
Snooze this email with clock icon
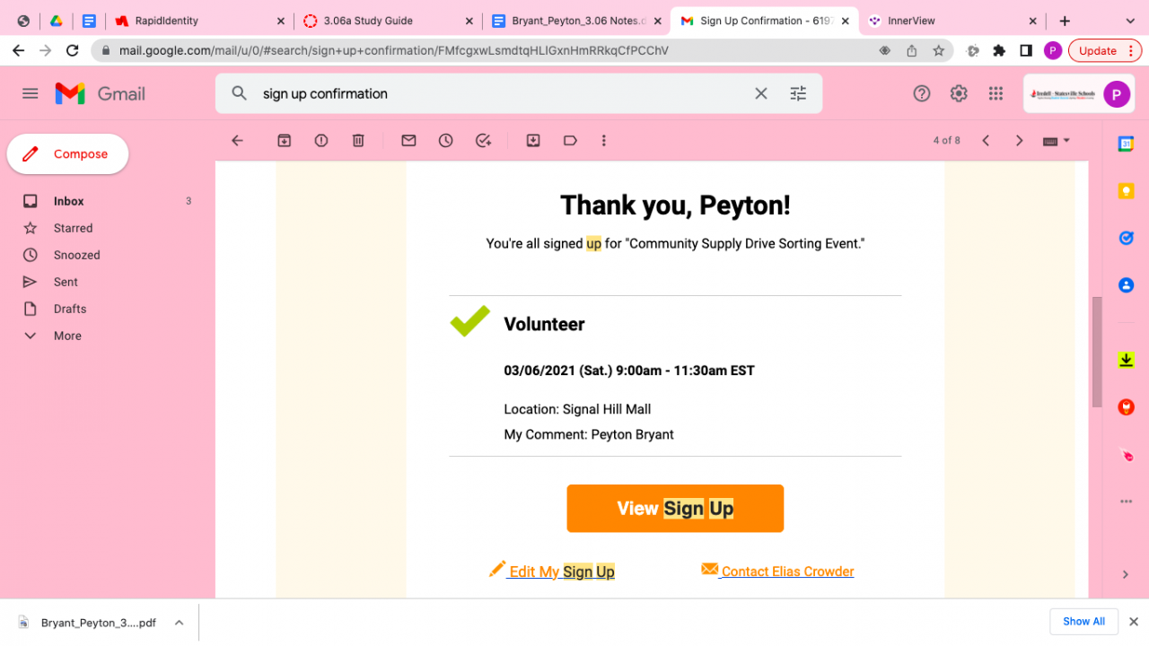click(x=446, y=141)
